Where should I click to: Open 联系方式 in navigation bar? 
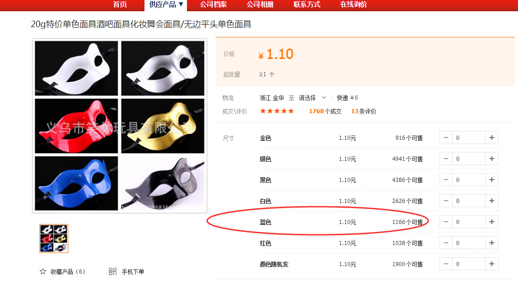point(307,5)
